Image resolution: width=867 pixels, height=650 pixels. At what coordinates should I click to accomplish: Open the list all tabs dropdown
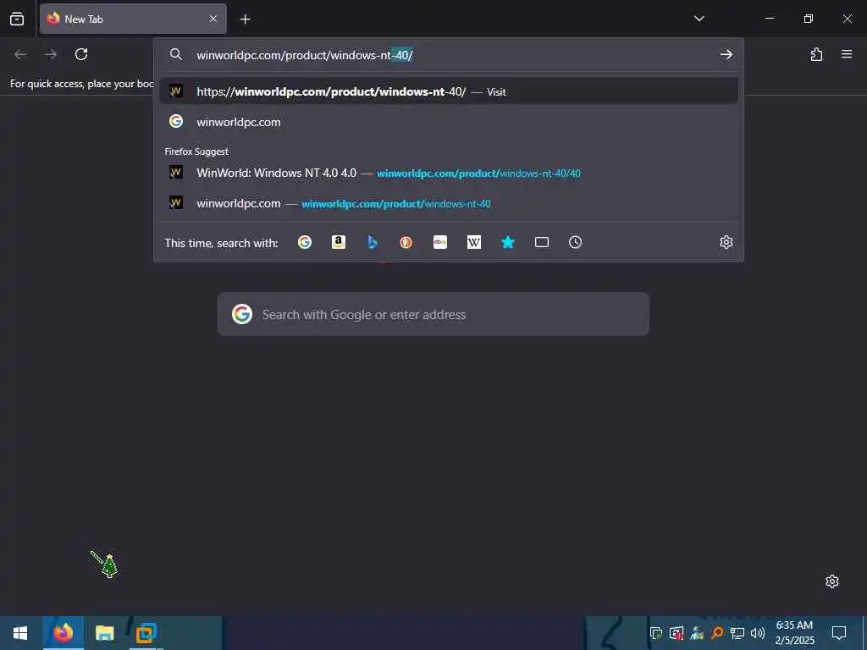point(699,19)
